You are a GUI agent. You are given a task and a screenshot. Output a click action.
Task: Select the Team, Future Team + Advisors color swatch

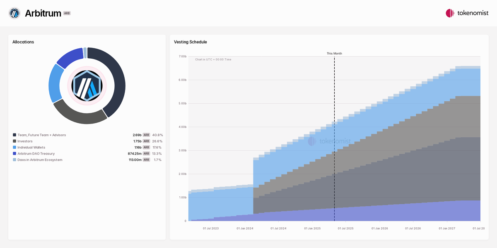(14, 135)
